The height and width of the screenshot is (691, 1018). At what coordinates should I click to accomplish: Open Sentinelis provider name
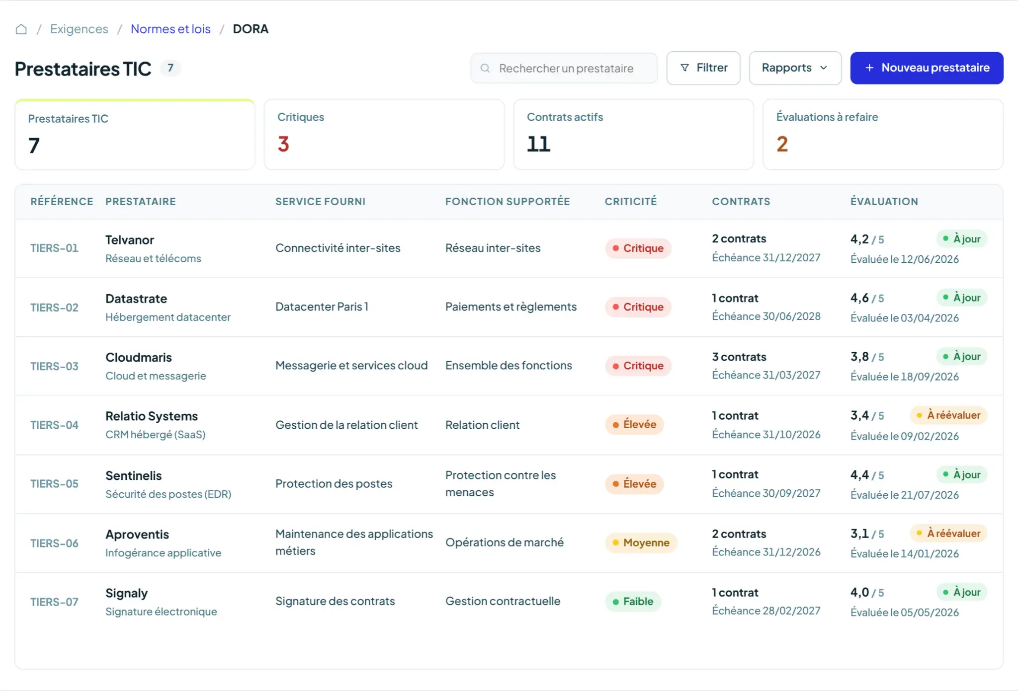pos(134,475)
